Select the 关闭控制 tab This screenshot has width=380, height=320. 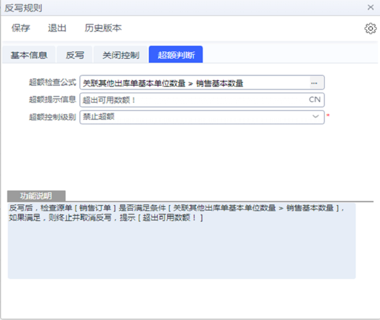[x=121, y=55]
